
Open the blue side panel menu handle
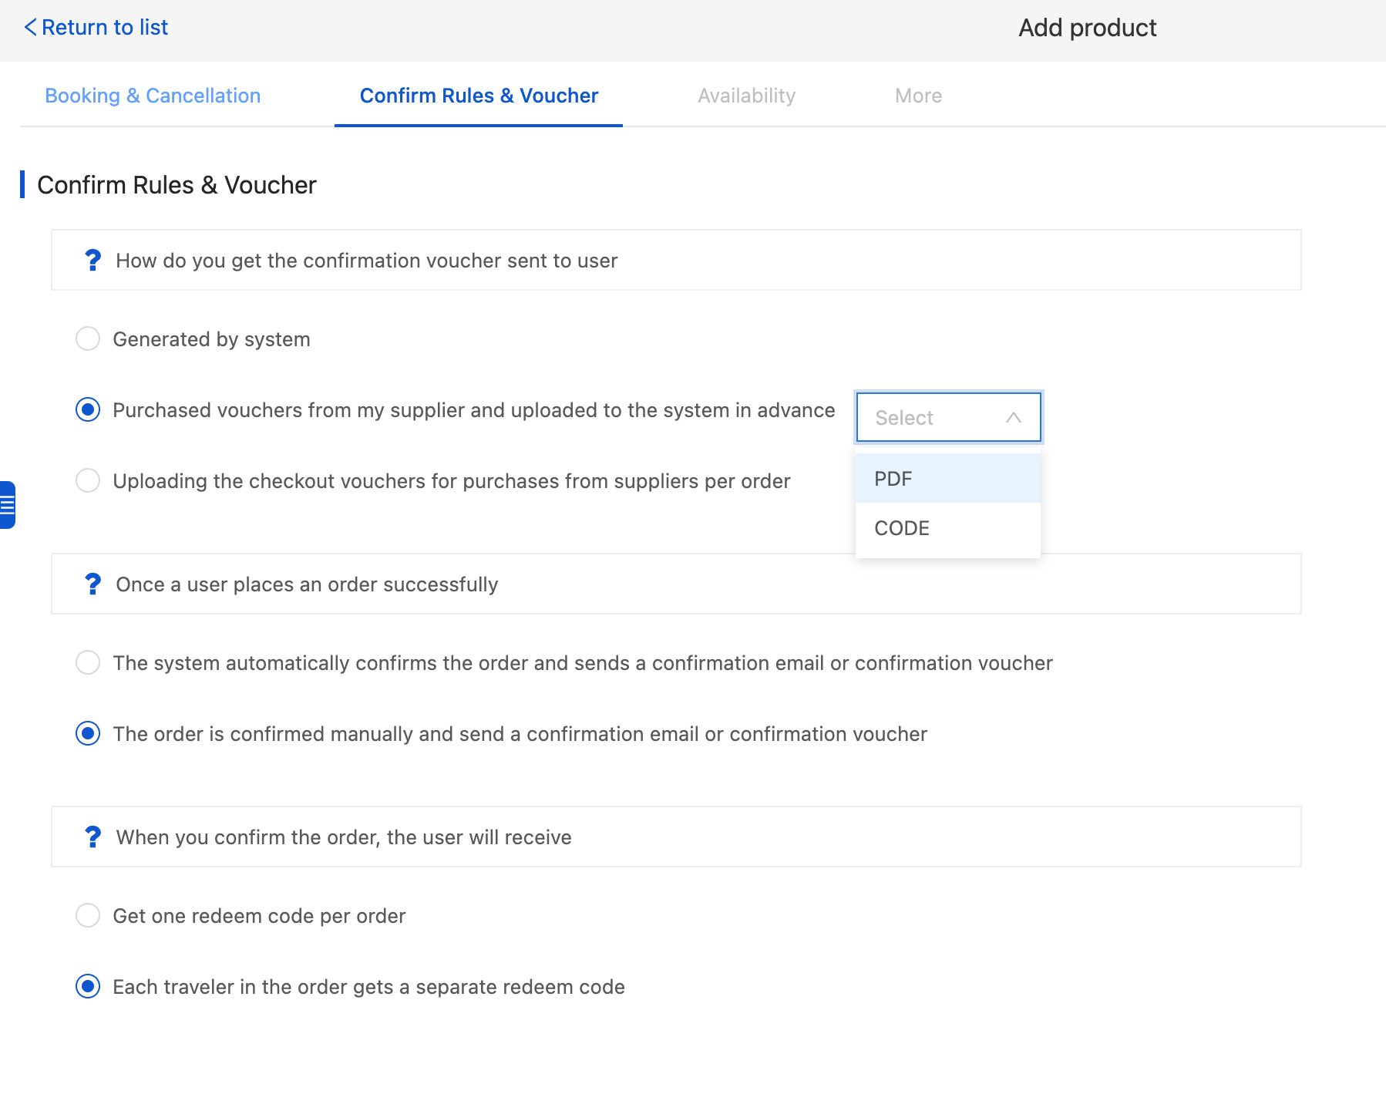7,505
